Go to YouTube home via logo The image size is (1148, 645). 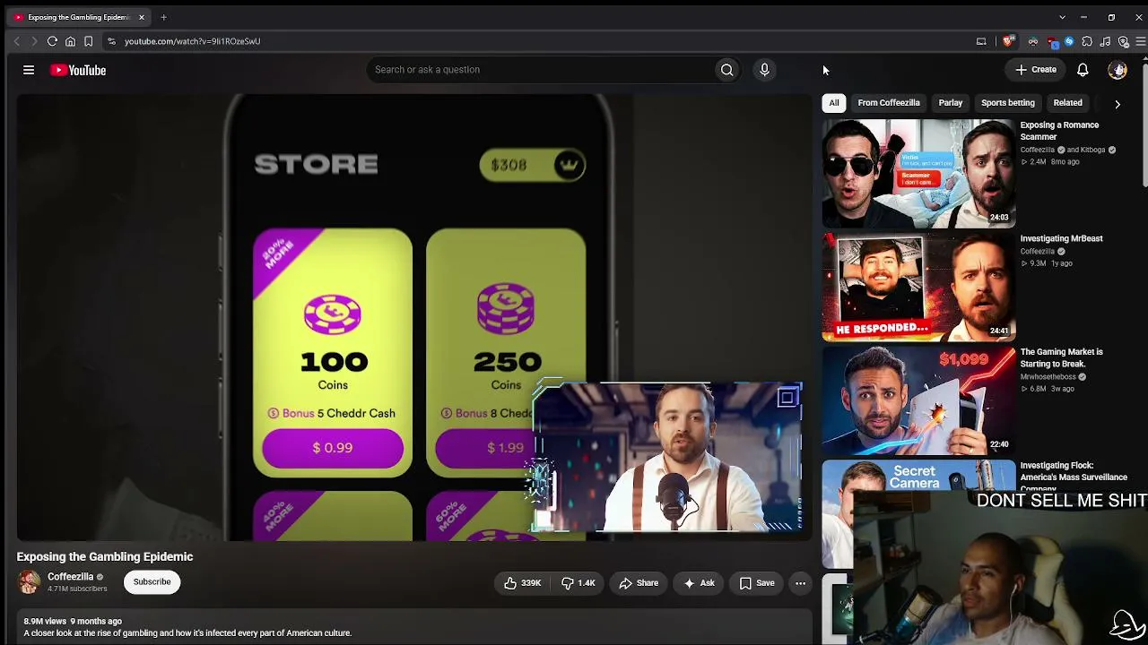click(78, 70)
